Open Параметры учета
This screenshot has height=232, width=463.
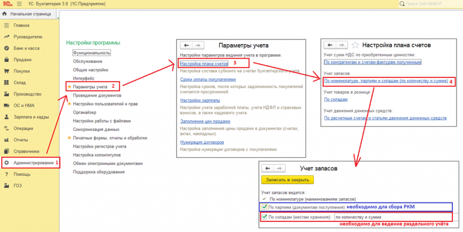point(90,87)
